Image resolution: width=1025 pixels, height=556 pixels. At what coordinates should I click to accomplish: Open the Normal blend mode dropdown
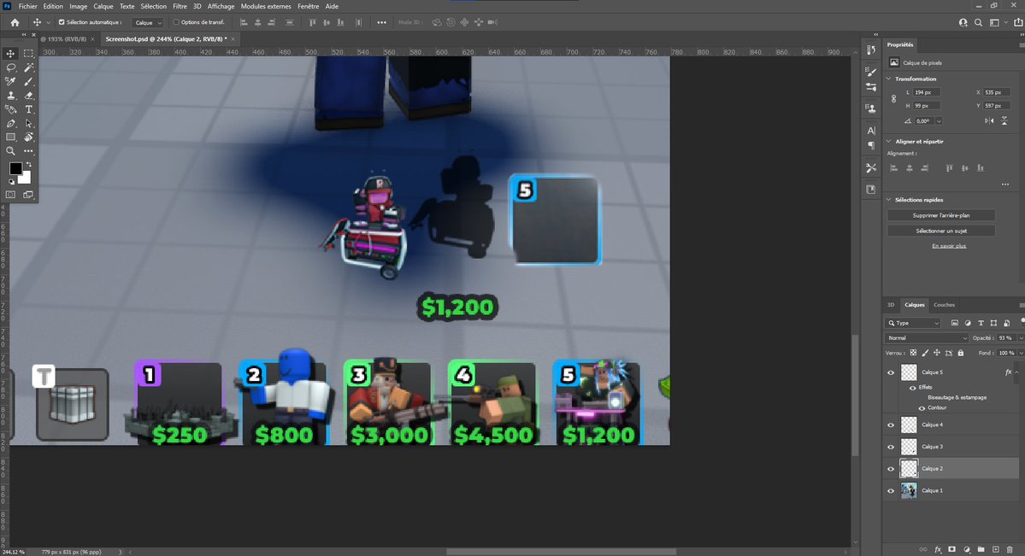click(x=927, y=337)
